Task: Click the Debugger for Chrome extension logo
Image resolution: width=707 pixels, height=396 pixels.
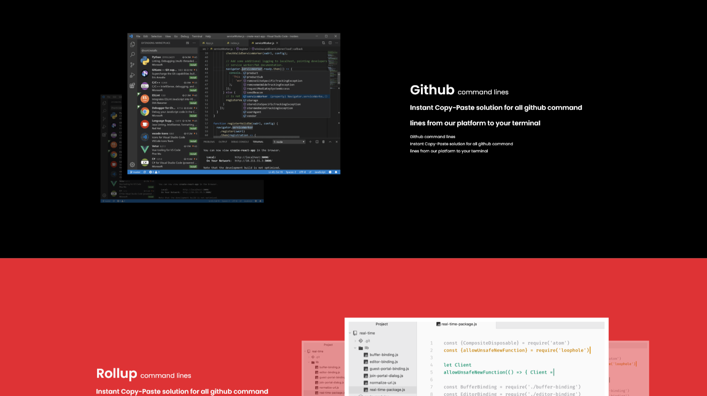Action: pyautogui.click(x=145, y=111)
